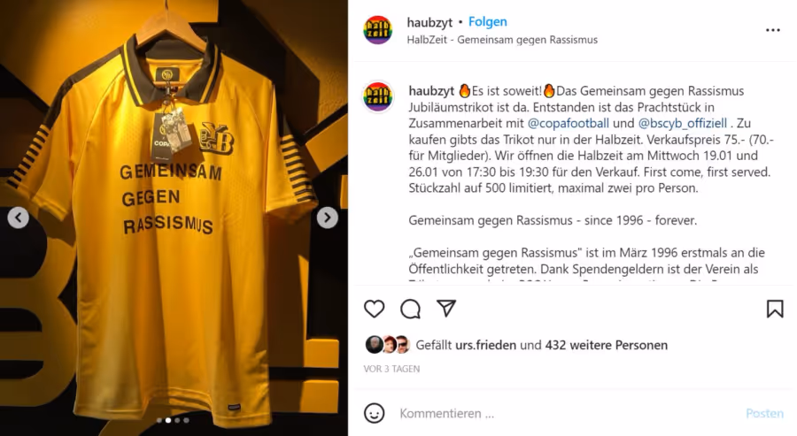This screenshot has height=436, width=797.
Task: Click the haubzyt avatar beside caption
Action: (377, 96)
